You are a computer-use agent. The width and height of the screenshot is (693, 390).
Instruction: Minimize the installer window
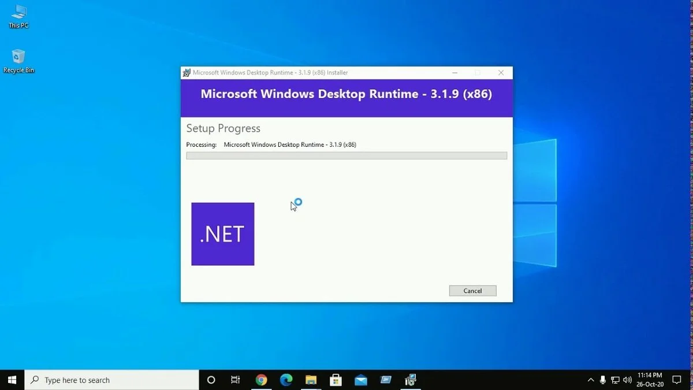pos(455,73)
